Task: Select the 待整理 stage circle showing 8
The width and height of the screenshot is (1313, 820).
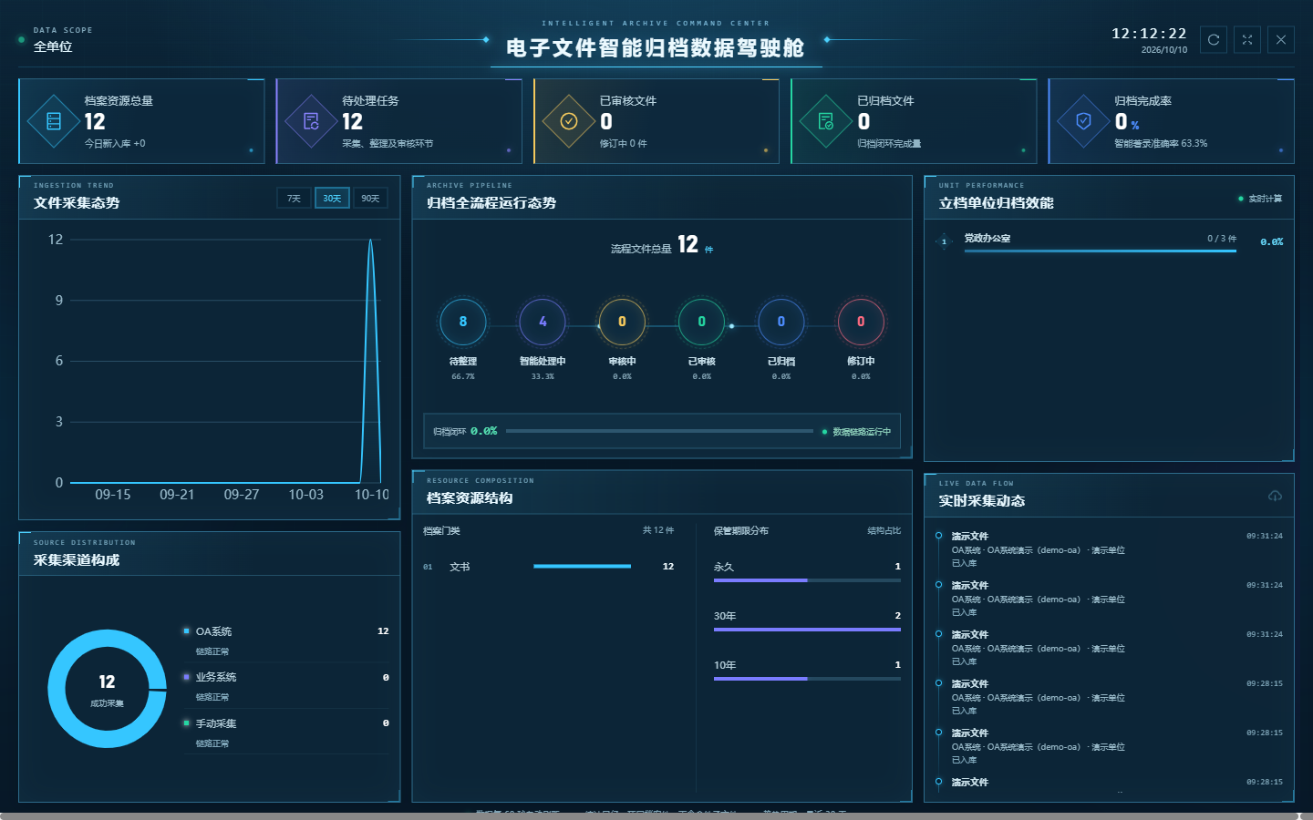Action: click(463, 322)
